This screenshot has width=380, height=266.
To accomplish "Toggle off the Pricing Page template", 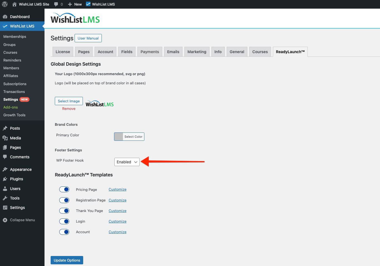I will coord(64,189).
